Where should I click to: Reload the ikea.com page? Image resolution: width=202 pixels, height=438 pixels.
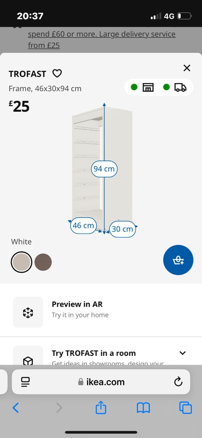point(178,382)
